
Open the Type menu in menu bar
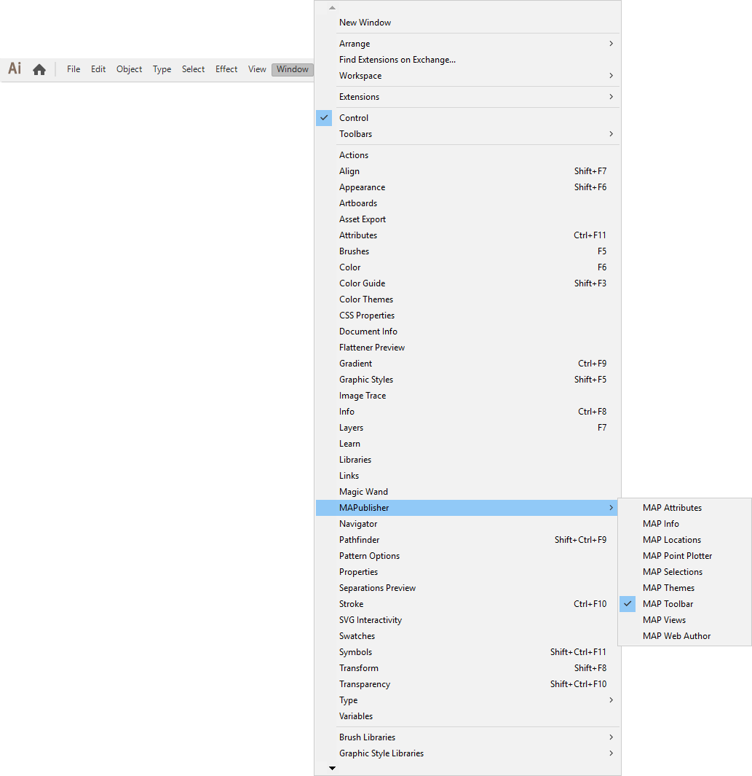click(x=162, y=69)
